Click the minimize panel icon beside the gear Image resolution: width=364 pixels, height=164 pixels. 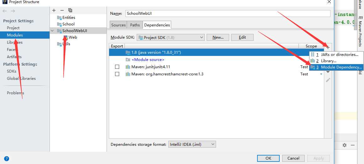tap(353, 145)
